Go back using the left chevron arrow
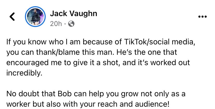The width and height of the screenshot is (215, 109). (x=12, y=17)
